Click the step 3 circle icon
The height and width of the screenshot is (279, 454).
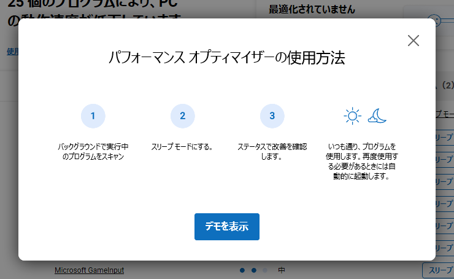coord(272,116)
